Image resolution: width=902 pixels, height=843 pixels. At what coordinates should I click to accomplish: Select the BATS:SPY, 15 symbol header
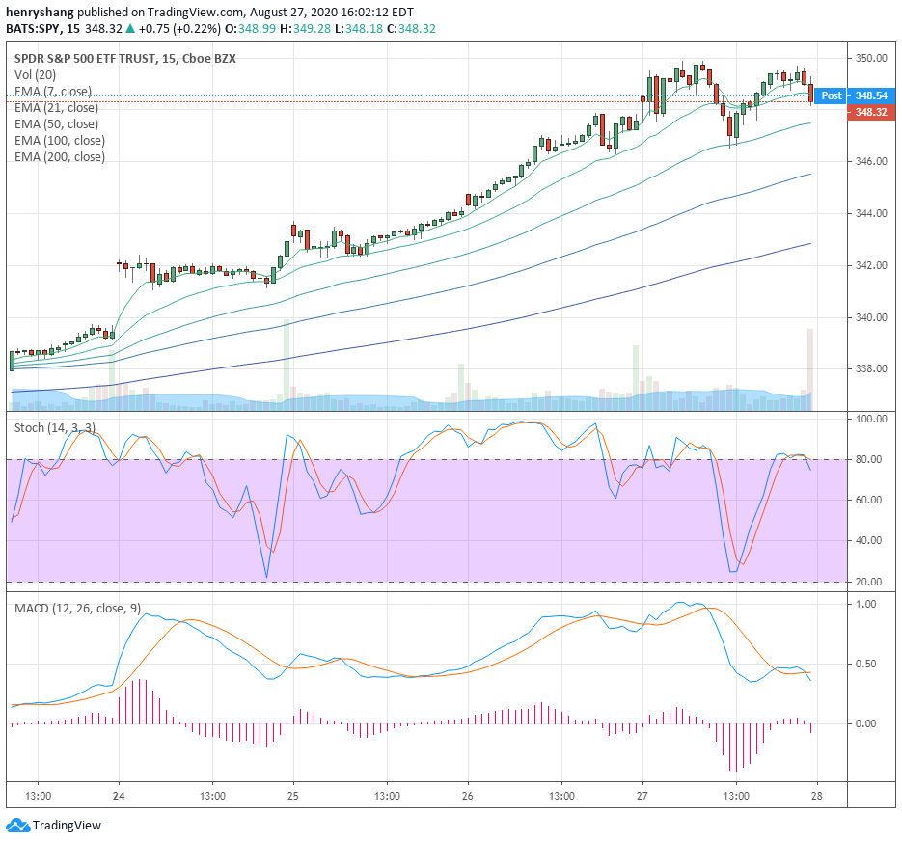[x=43, y=29]
